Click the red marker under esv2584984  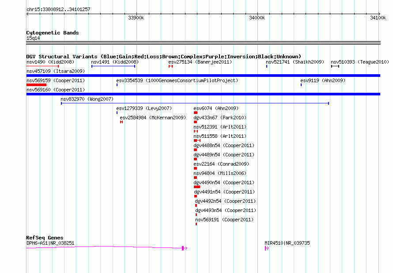tap(121, 122)
